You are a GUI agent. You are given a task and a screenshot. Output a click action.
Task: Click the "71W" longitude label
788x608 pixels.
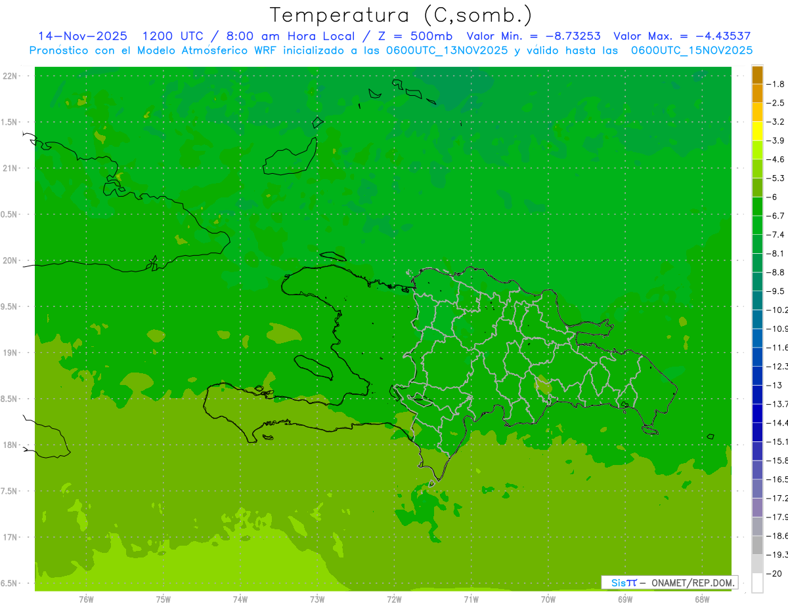(x=471, y=599)
